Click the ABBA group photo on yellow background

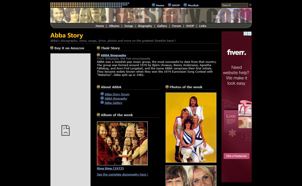(x=191, y=127)
